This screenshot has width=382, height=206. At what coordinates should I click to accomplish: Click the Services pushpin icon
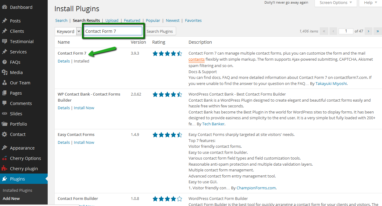[x=5, y=52]
